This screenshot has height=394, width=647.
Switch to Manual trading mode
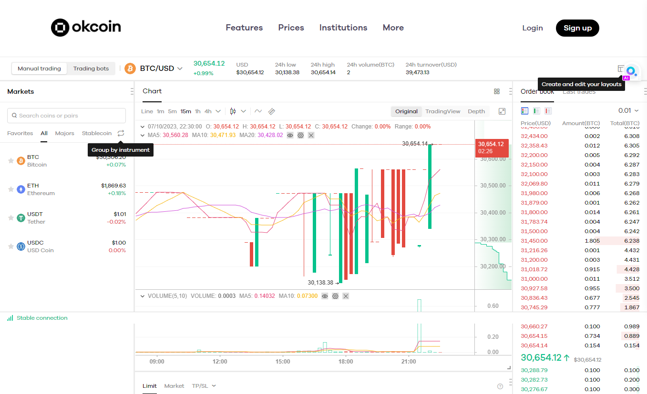click(x=39, y=69)
